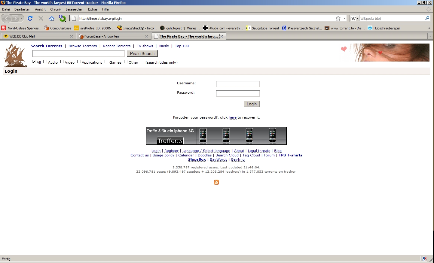
Task: Click the status bar S icon
Action: pos(424,259)
